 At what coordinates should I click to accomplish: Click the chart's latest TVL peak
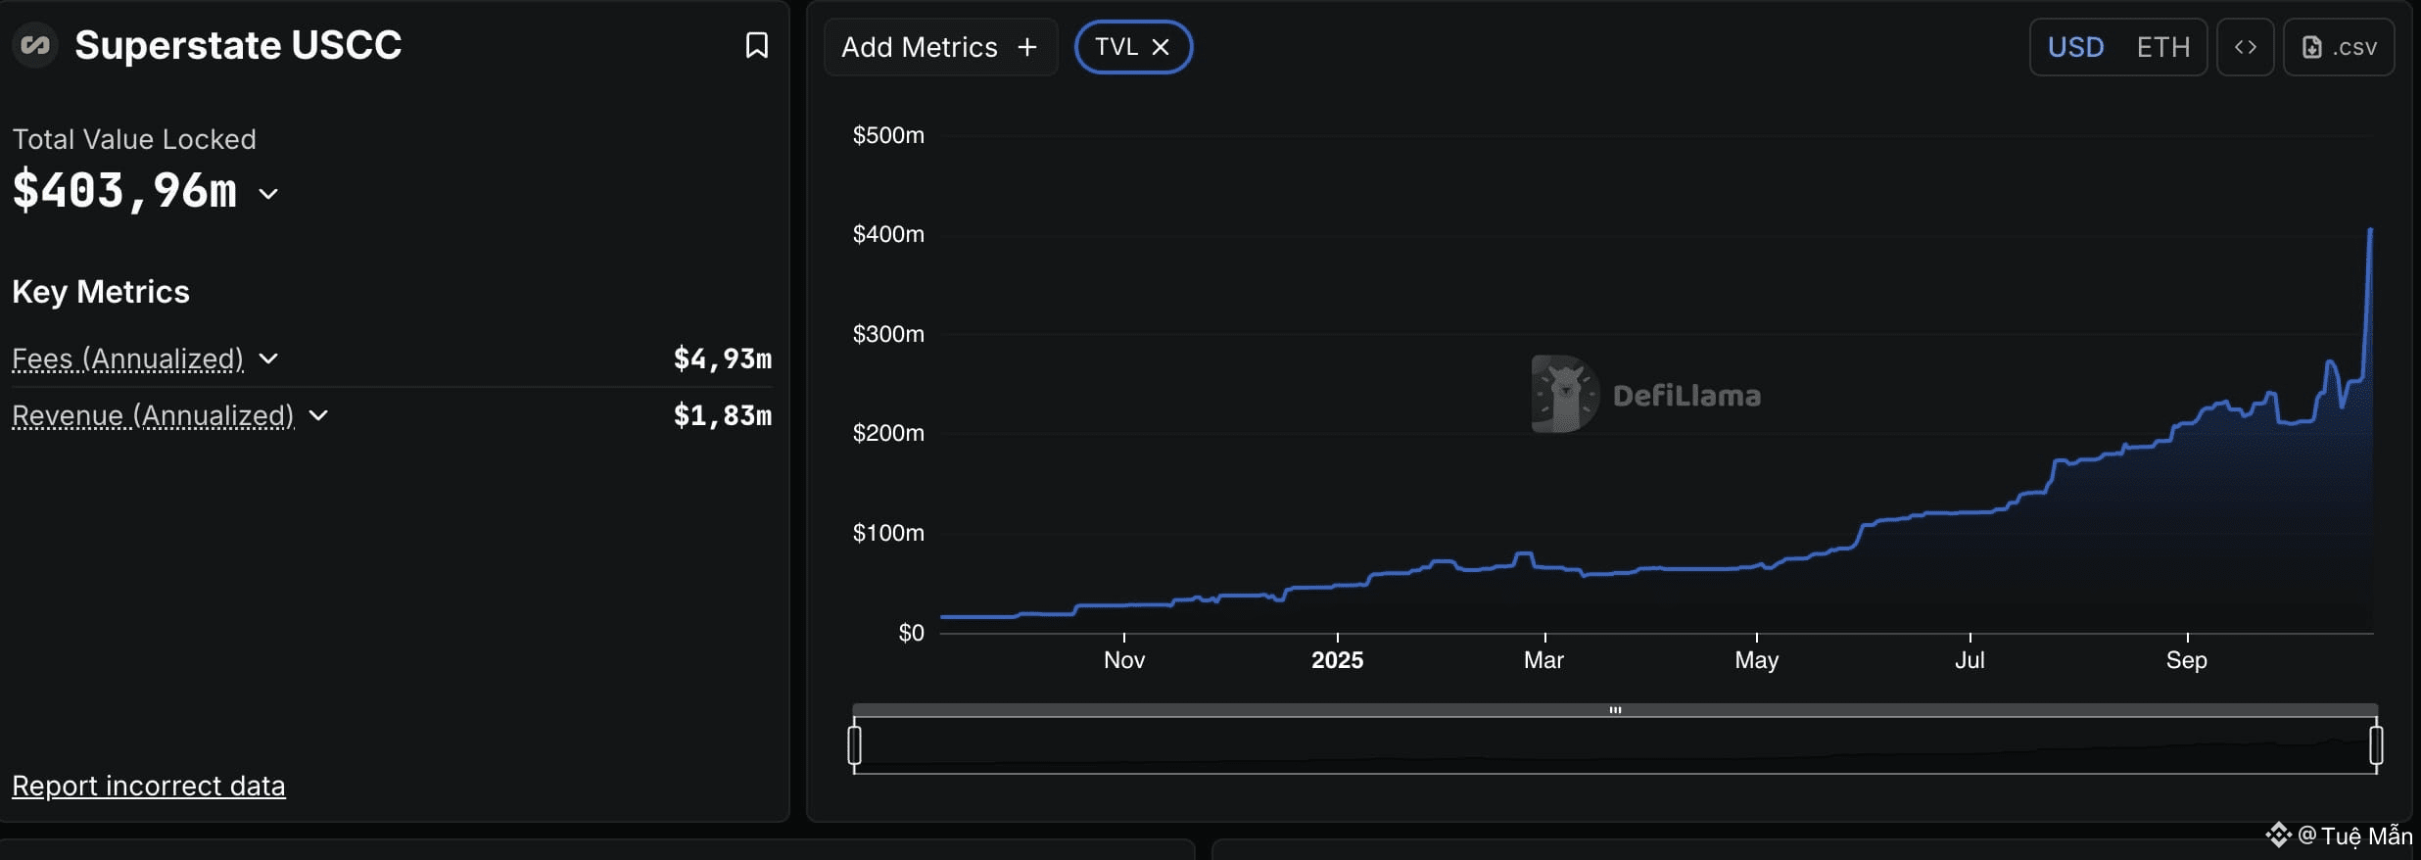[x=2370, y=230]
